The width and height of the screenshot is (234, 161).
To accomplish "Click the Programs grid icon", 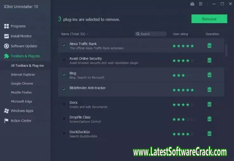I will (6, 26).
